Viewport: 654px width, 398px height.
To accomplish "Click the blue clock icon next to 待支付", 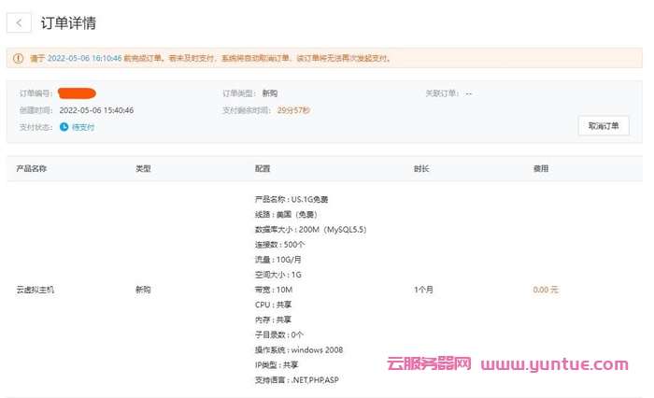I will (64, 127).
